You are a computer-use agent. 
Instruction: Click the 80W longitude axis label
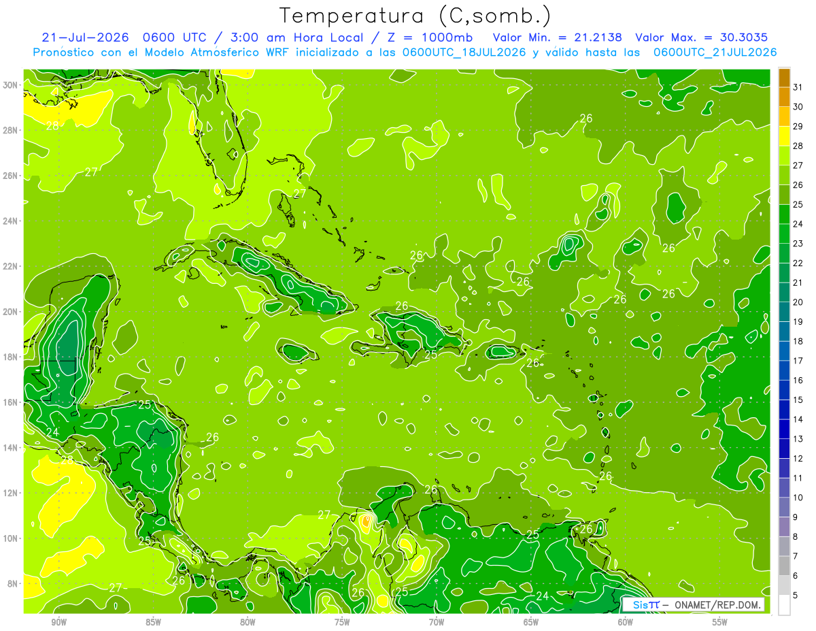click(248, 622)
